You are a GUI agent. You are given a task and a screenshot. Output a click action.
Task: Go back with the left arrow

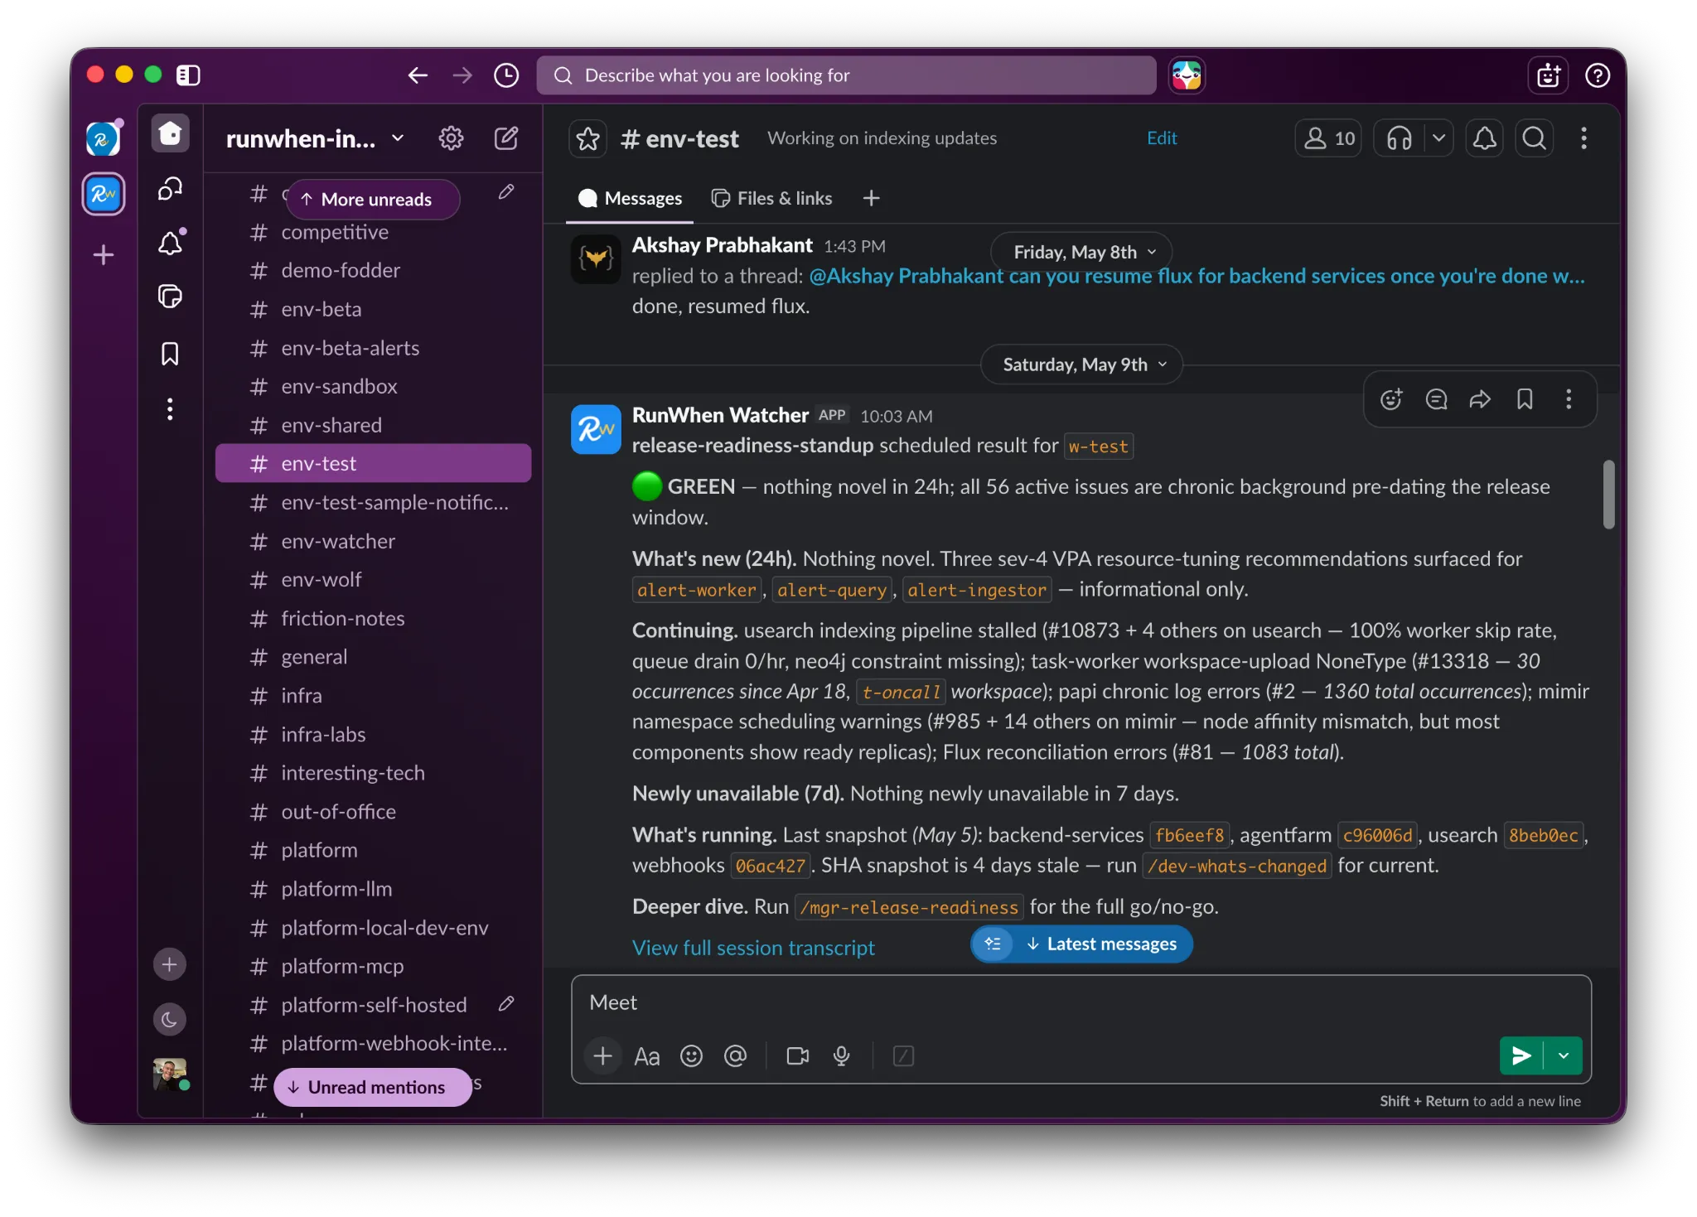pyautogui.click(x=418, y=75)
